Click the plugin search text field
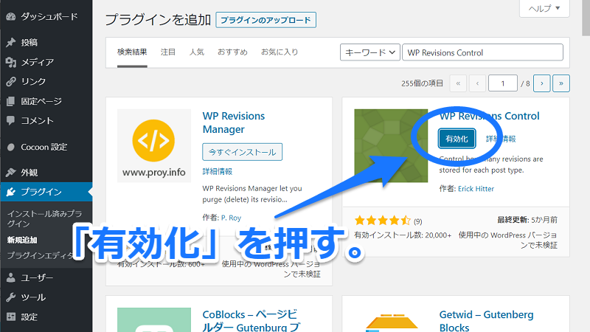Image resolution: width=590 pixels, height=332 pixels. (x=483, y=52)
